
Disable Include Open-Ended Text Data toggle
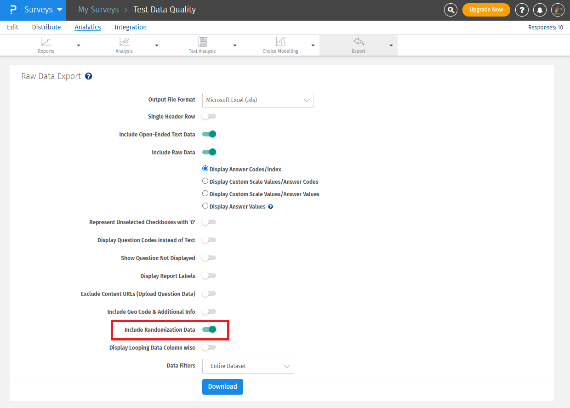(209, 134)
